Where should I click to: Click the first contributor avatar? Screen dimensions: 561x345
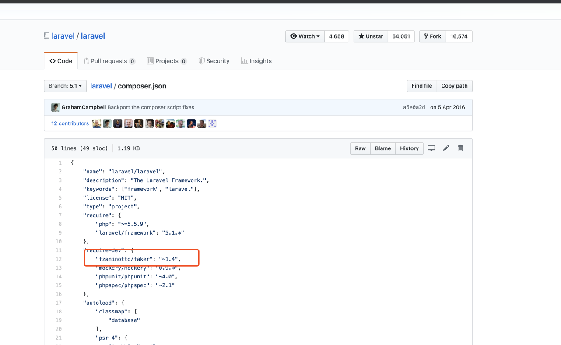[97, 123]
